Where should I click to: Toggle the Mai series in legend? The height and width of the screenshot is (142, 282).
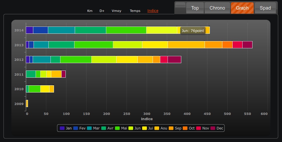[x=121, y=128]
